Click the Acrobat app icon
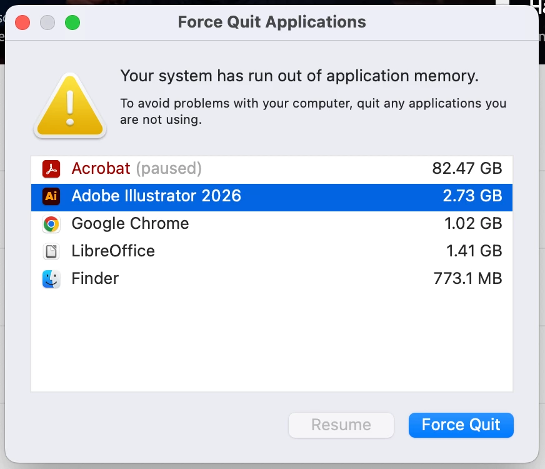 pyautogui.click(x=51, y=169)
